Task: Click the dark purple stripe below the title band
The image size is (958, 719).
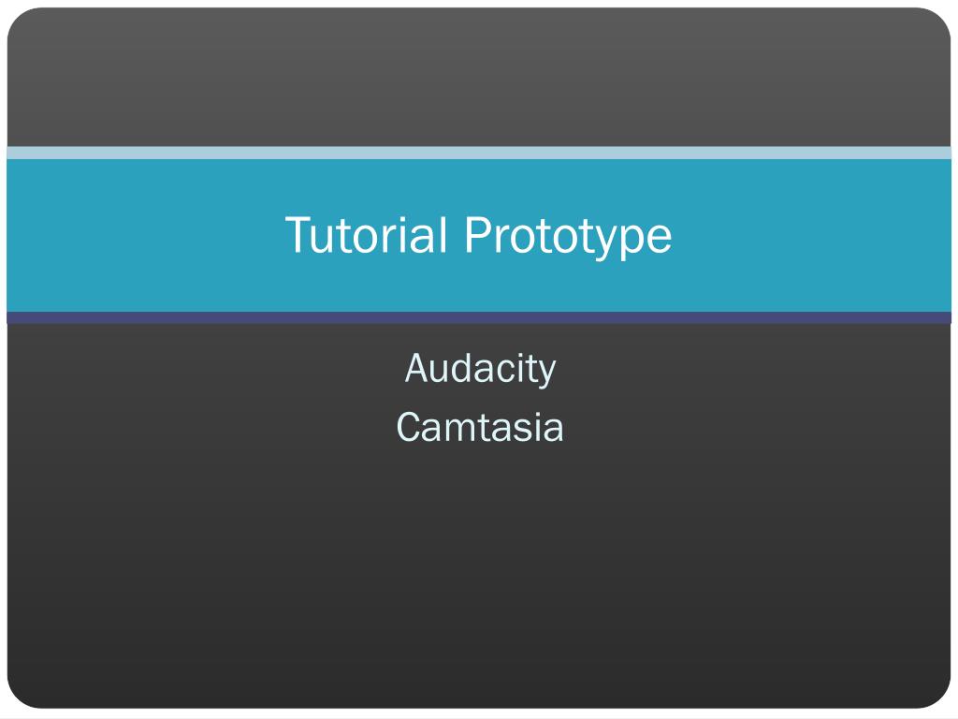Action: (x=479, y=318)
